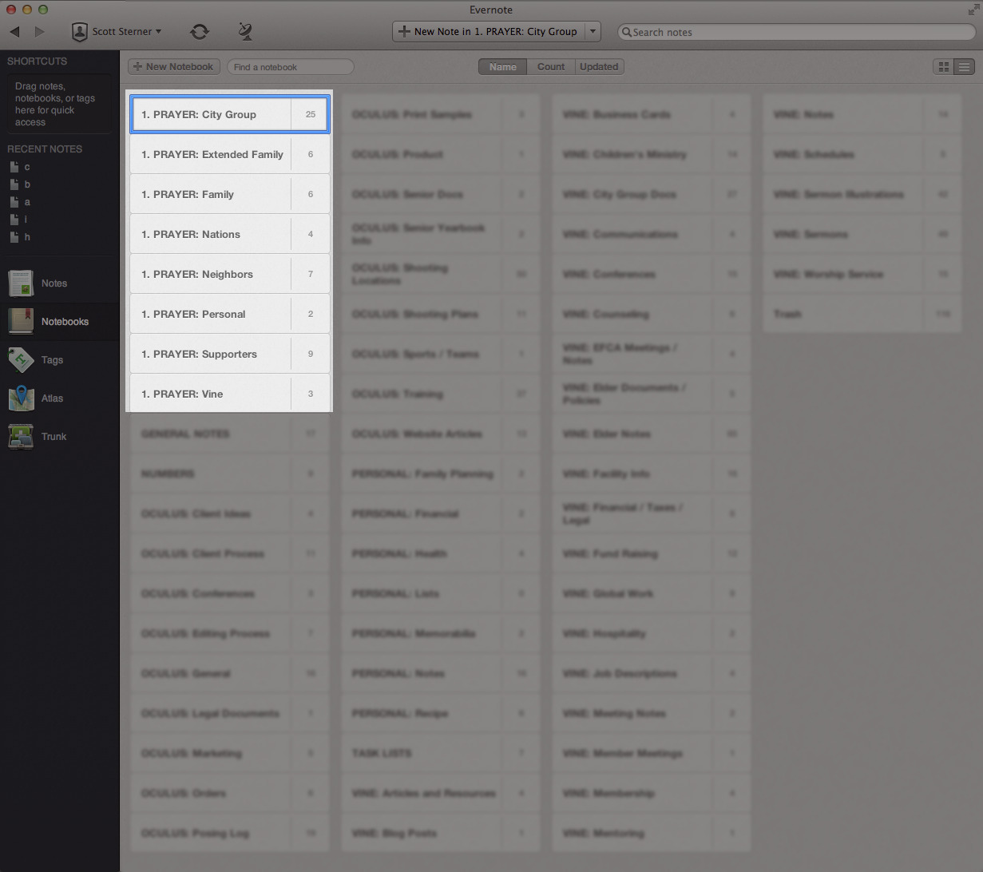Expand the New Note dropdown arrow
This screenshot has height=872, width=983.
593,32
